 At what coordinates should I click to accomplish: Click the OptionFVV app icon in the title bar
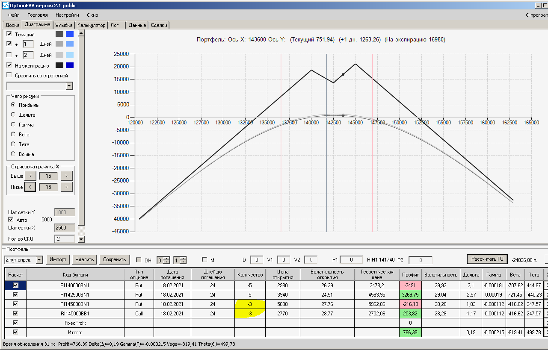5,5
